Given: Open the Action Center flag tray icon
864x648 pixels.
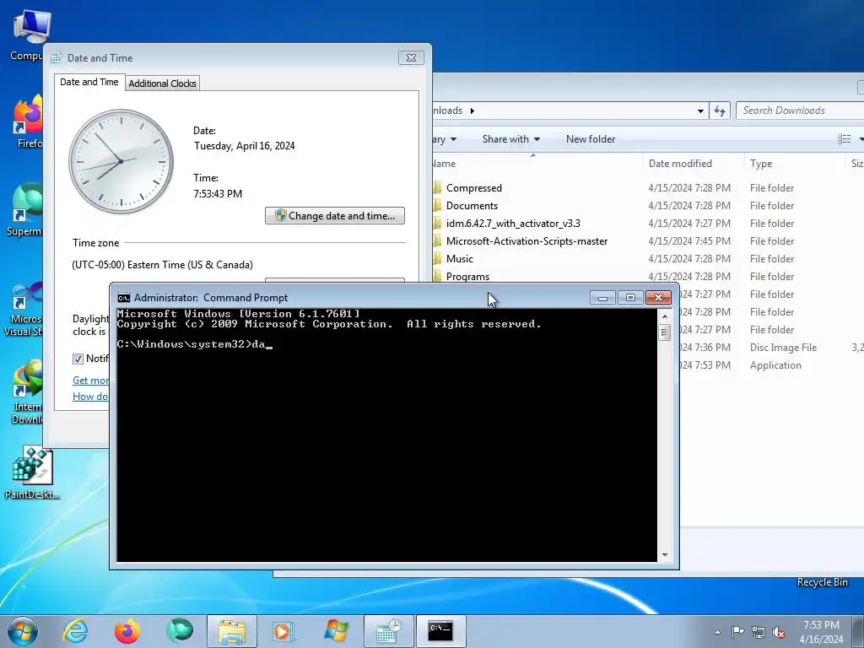Looking at the screenshot, I should [737, 632].
